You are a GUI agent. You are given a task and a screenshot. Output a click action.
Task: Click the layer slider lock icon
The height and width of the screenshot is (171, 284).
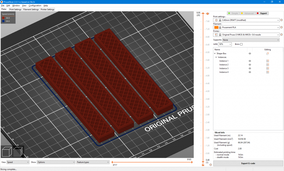202,165
